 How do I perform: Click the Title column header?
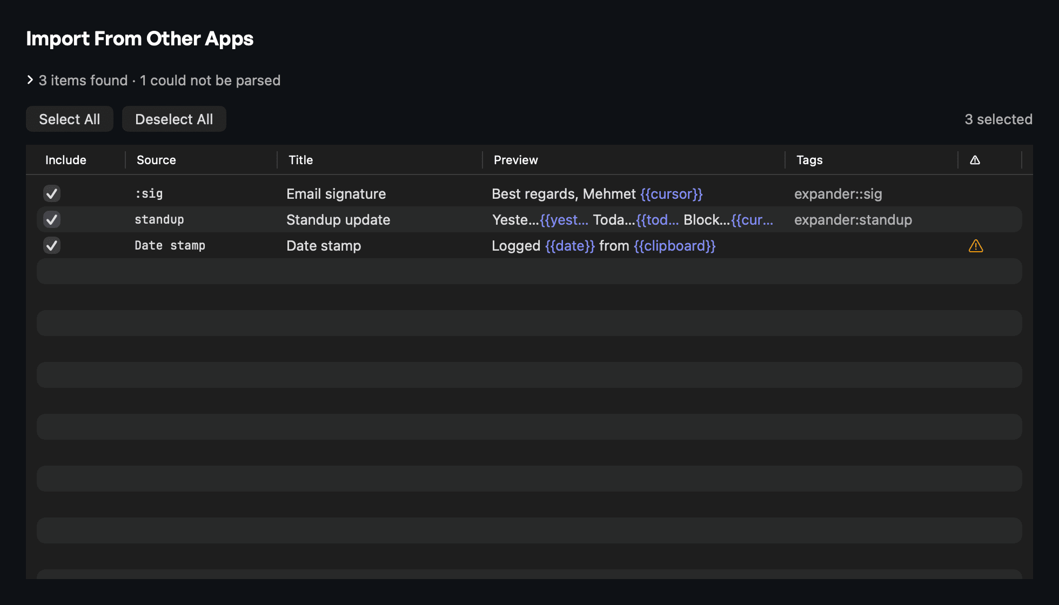(301, 160)
